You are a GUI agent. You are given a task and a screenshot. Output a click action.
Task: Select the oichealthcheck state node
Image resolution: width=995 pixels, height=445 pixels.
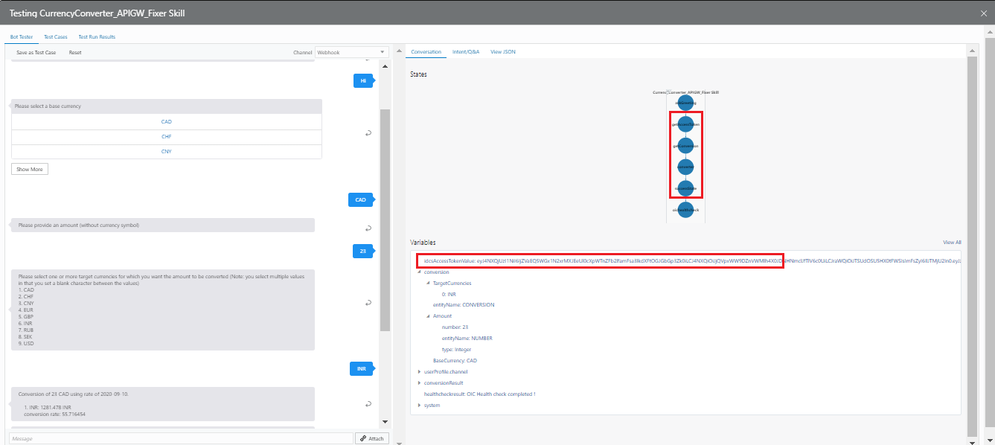[x=685, y=211]
